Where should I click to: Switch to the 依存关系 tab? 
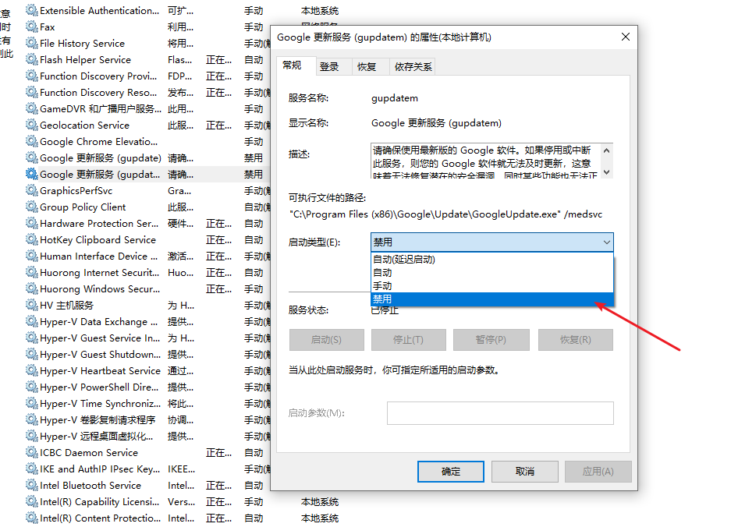pyautogui.click(x=413, y=67)
